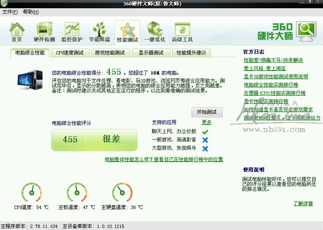323x230 pixels.
Task: Switch to the 游戏性能测试 tab
Action: 110,53
